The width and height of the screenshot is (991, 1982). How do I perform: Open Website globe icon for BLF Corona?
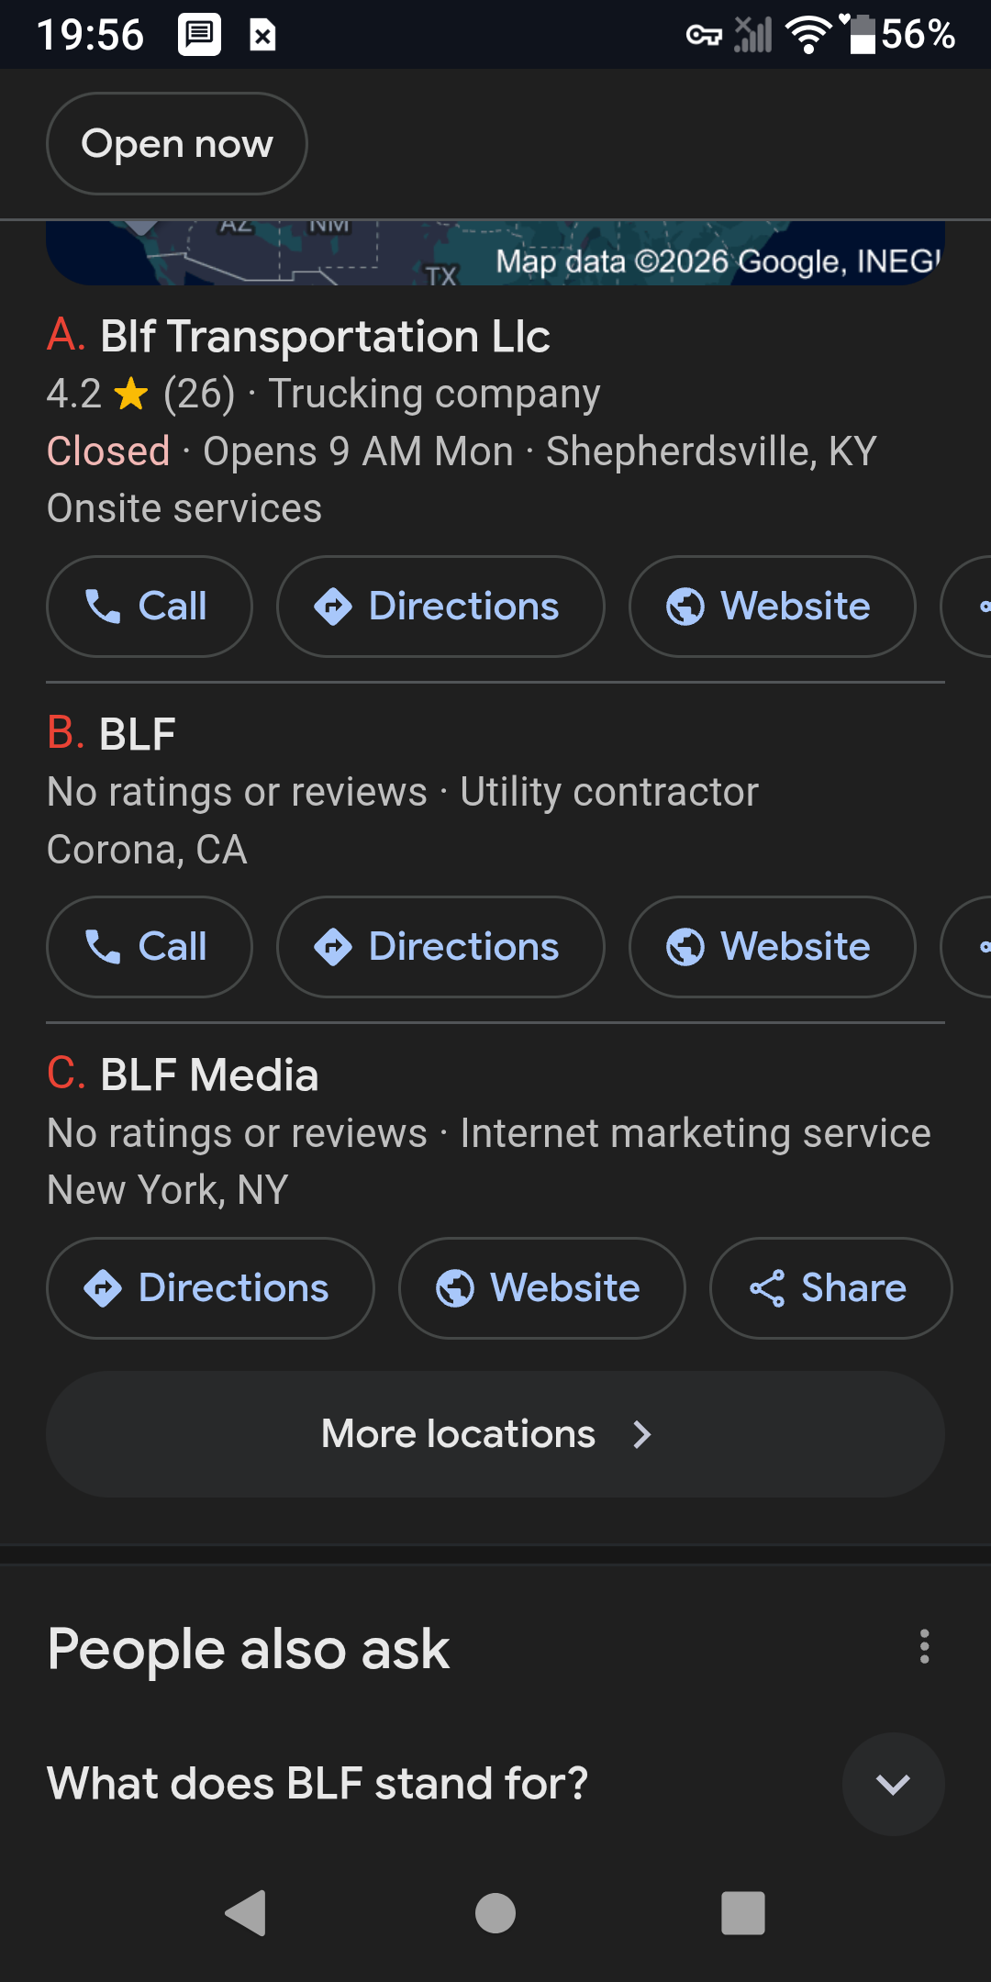tap(685, 947)
